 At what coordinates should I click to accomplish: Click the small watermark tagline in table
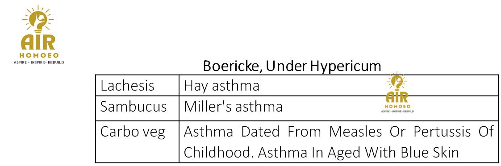397,111
